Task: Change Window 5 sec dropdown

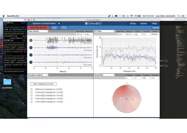Action: 89,34
